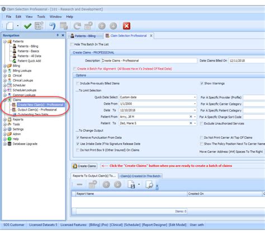Screen dimensions: 265x235
Task: Open the File menu
Action: tap(8, 17)
